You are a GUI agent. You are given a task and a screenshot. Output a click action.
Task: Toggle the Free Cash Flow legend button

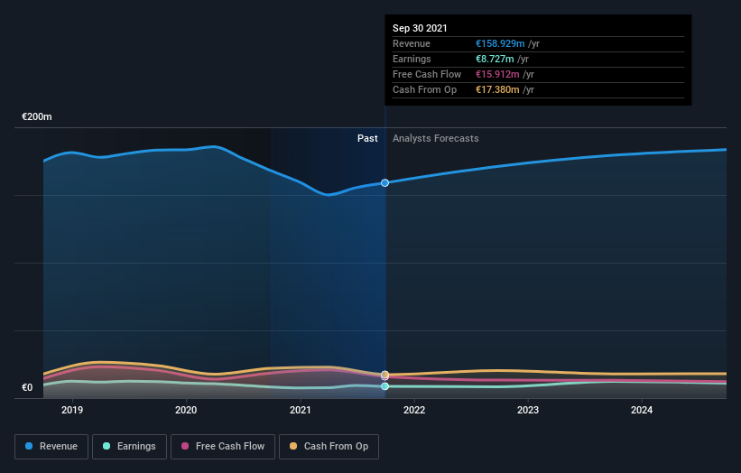[x=223, y=447]
